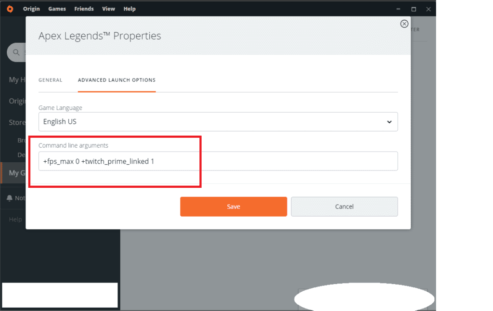Click the Cancel button

pyautogui.click(x=344, y=207)
